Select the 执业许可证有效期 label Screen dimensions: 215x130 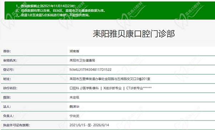(x=16, y=125)
